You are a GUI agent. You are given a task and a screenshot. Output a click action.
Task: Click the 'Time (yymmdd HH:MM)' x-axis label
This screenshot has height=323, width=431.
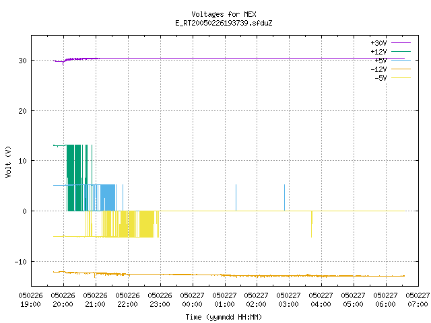click(x=224, y=317)
